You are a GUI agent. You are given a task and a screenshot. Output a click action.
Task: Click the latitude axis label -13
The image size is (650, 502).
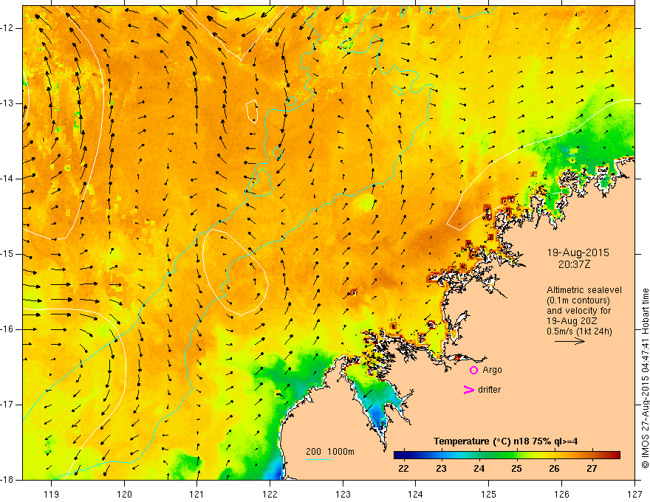pos(7,103)
